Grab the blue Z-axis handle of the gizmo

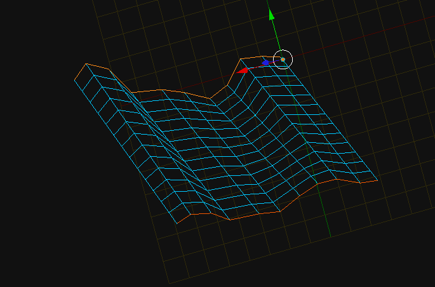[265, 63]
